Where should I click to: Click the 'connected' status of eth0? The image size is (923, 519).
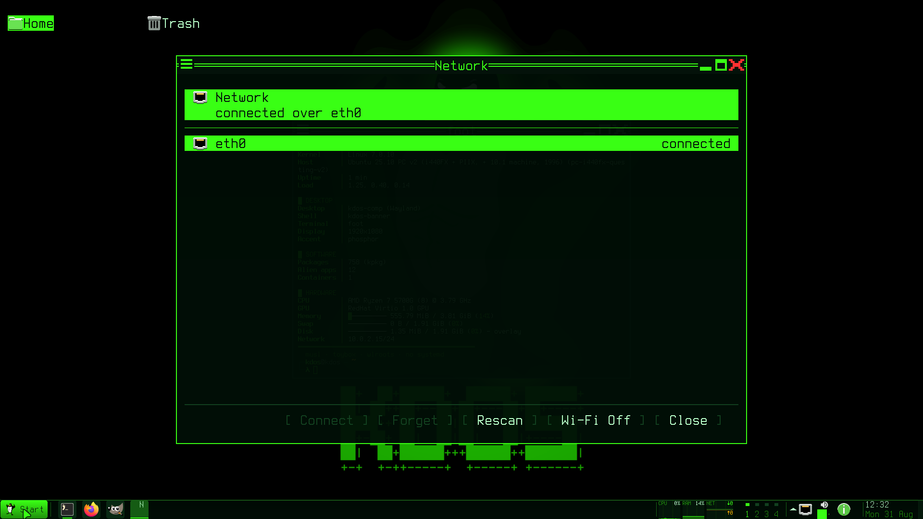(x=696, y=144)
